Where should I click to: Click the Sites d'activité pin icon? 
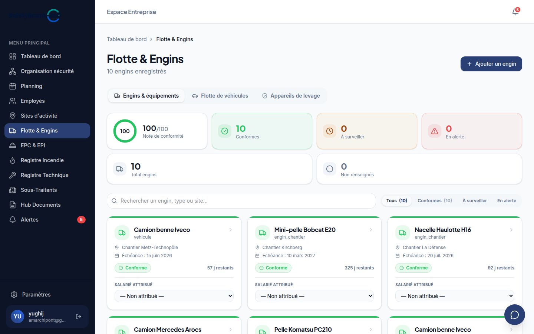point(13,116)
